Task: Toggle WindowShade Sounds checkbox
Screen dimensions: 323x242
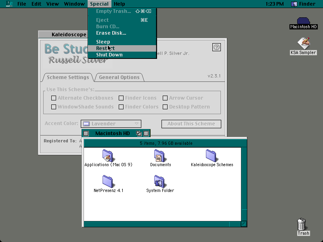Action: (x=54, y=107)
